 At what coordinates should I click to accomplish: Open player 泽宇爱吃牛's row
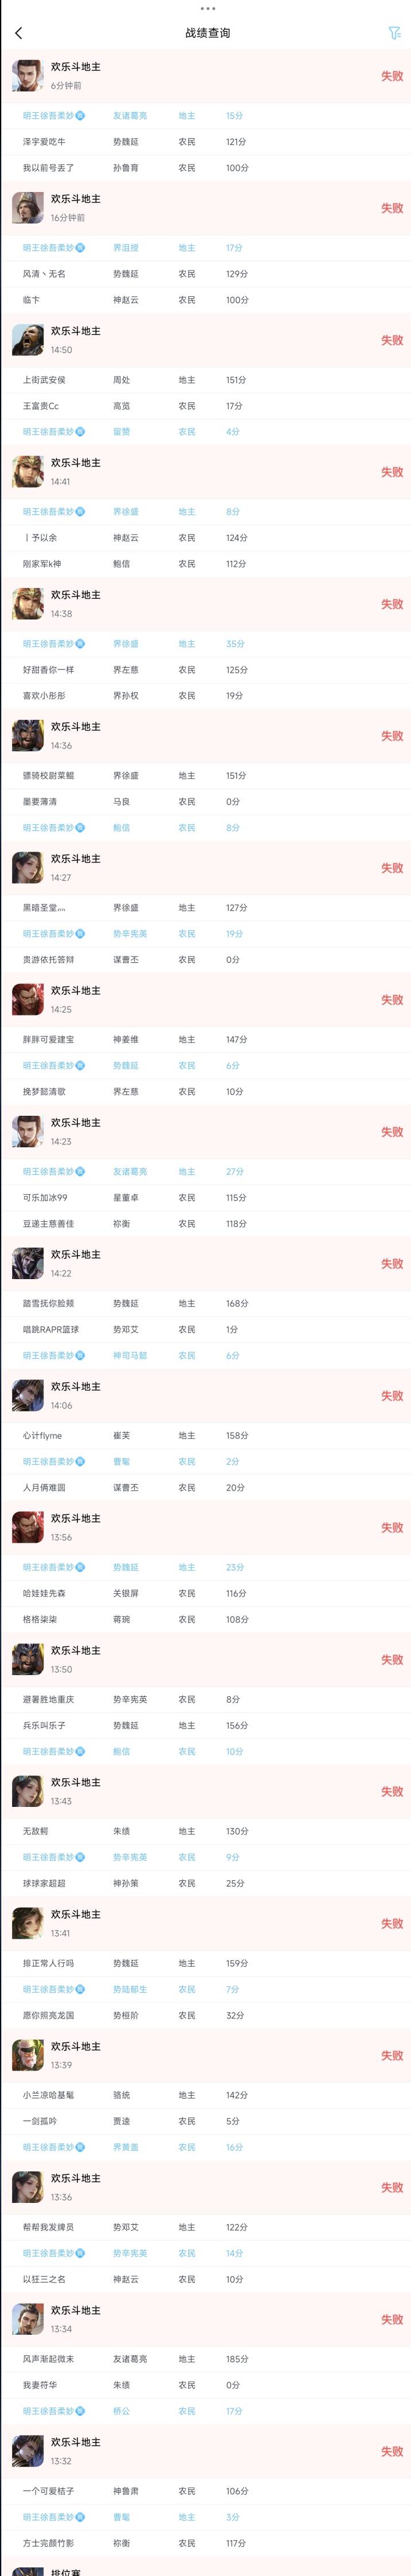point(205,142)
